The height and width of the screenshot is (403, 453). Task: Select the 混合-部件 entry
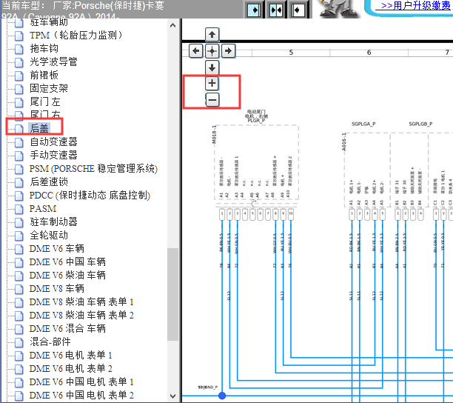[50, 342]
